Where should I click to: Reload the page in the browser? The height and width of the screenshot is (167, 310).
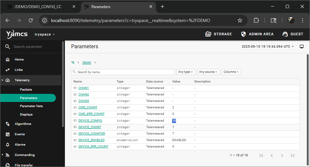(31, 20)
